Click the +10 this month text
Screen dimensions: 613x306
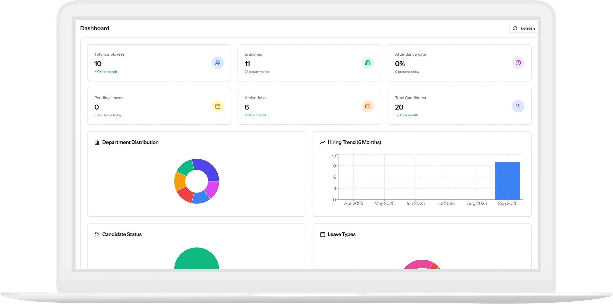click(106, 72)
